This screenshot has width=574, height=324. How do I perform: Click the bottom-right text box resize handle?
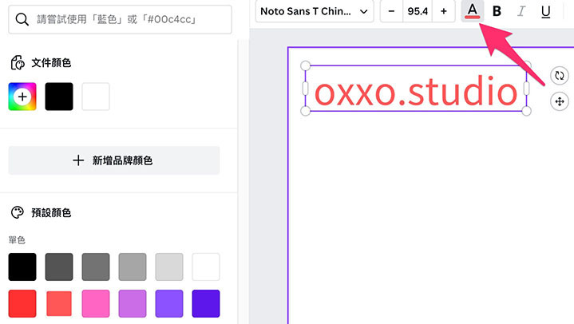[526, 111]
